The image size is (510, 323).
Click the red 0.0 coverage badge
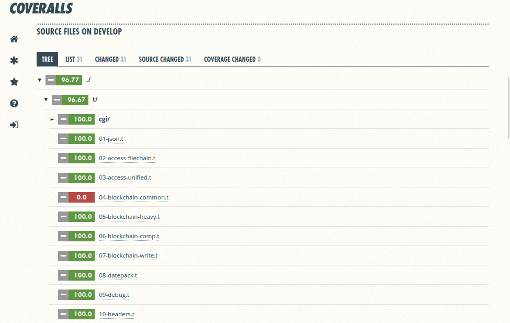click(82, 197)
